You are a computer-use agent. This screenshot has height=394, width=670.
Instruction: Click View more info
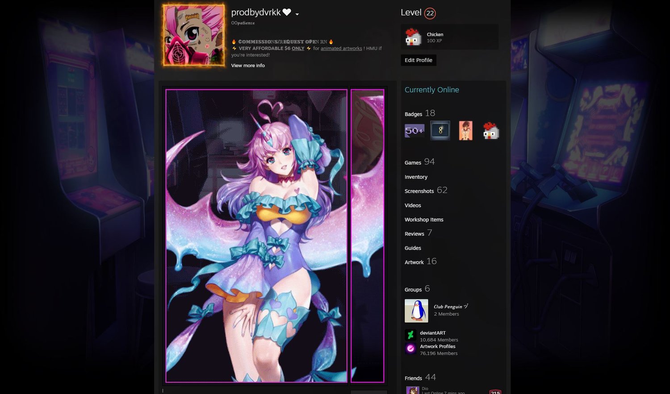point(248,66)
